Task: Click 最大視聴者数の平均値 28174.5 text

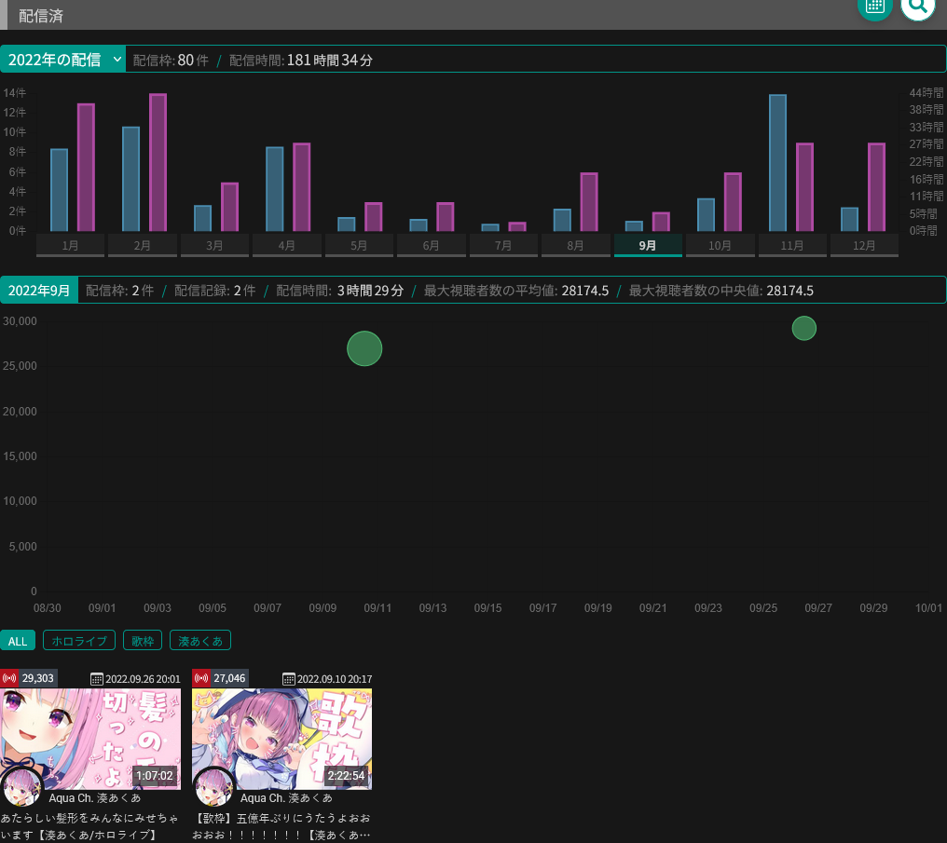Action: (515, 291)
